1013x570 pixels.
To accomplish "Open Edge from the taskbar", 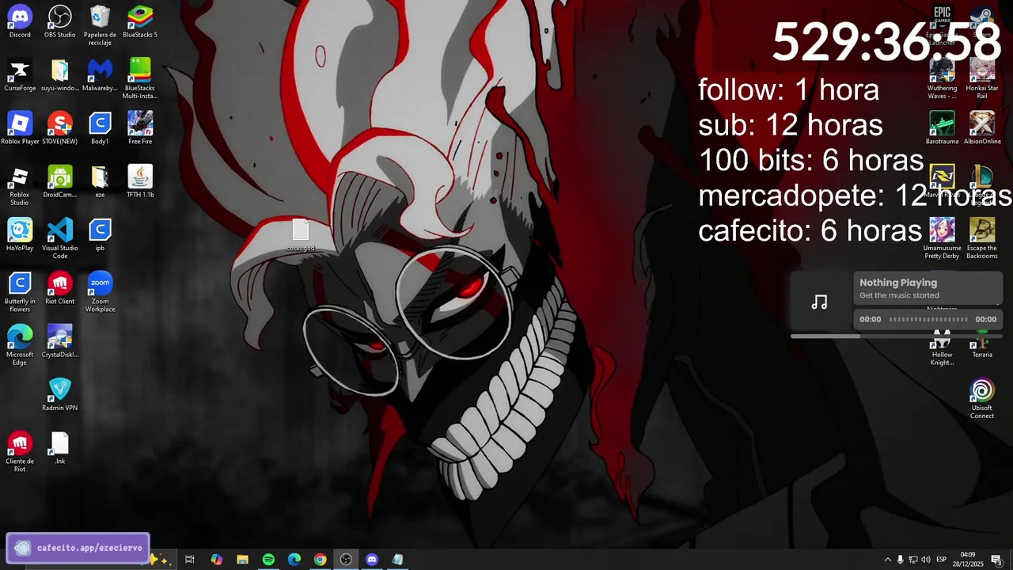I will [294, 560].
